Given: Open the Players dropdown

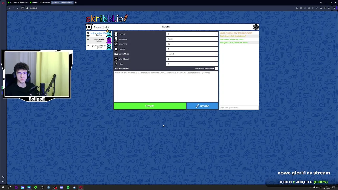Looking at the screenshot, I should (192, 34).
